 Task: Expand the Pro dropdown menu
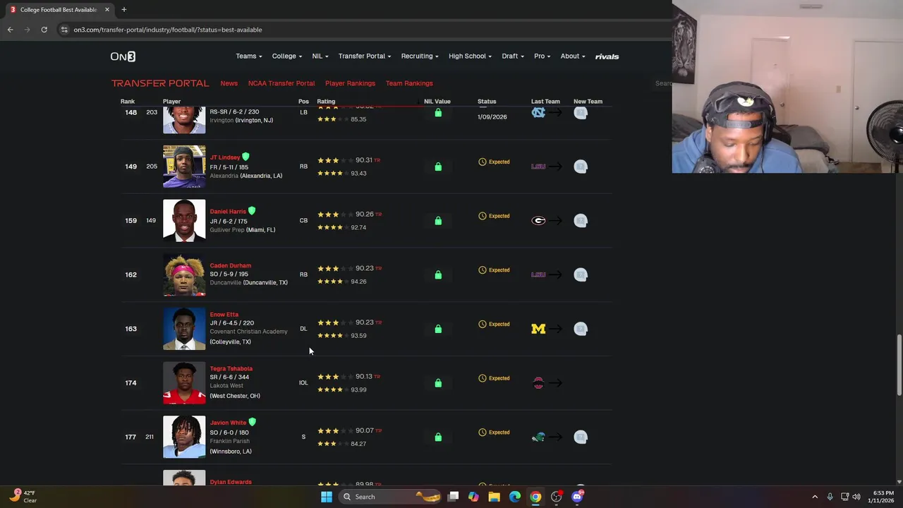point(543,56)
